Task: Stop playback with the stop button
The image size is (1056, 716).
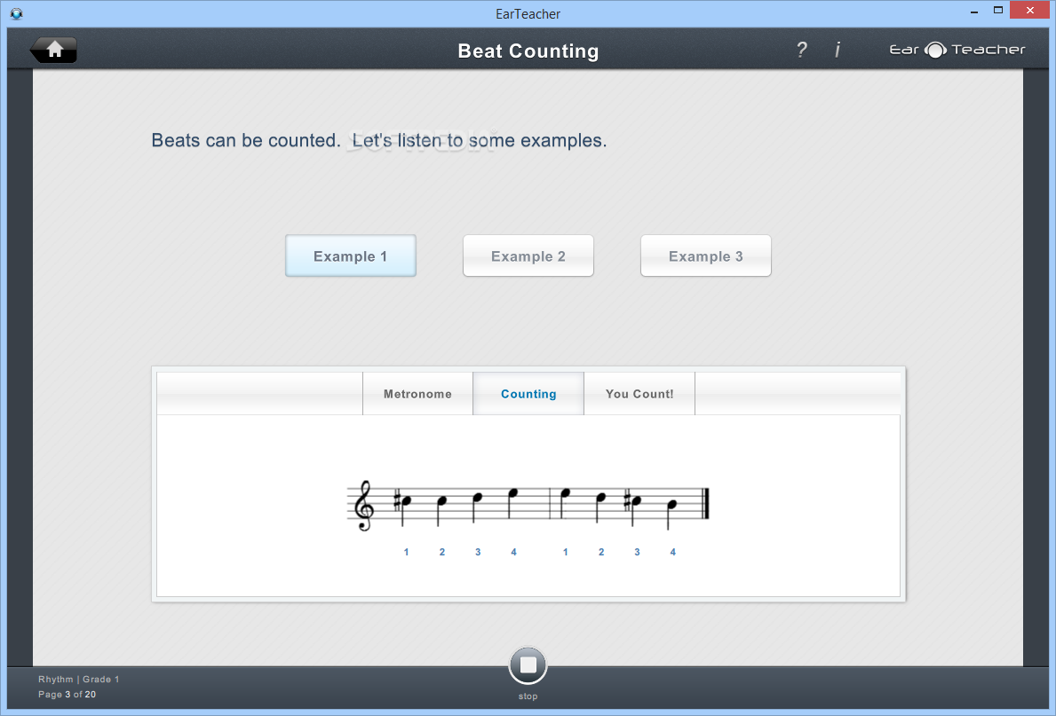Action: [x=528, y=665]
